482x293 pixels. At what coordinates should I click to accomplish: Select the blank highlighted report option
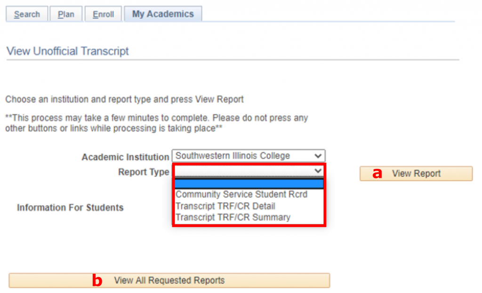249,183
